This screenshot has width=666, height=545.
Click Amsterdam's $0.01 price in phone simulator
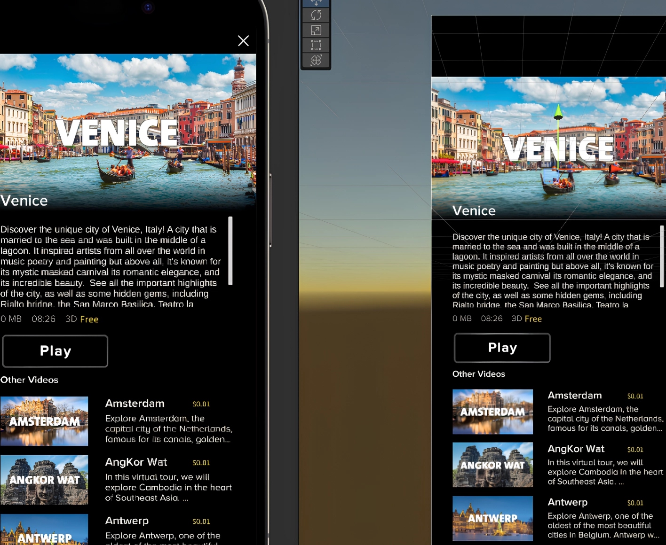pyautogui.click(x=201, y=404)
